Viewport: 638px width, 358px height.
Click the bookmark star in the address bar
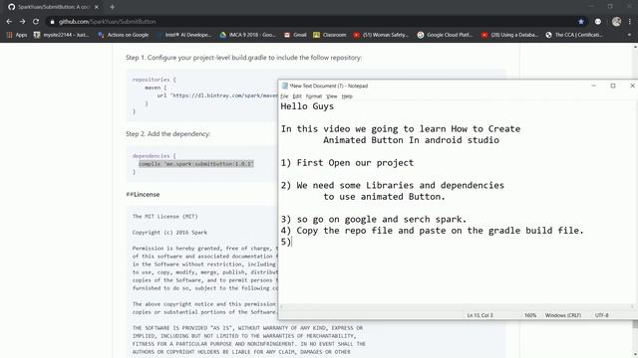581,22
